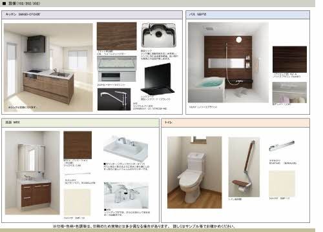Image resolution: width=323 pixels, height=232 pixels.
Task: Click the white flat counter washbasin image
Action: point(126,149)
